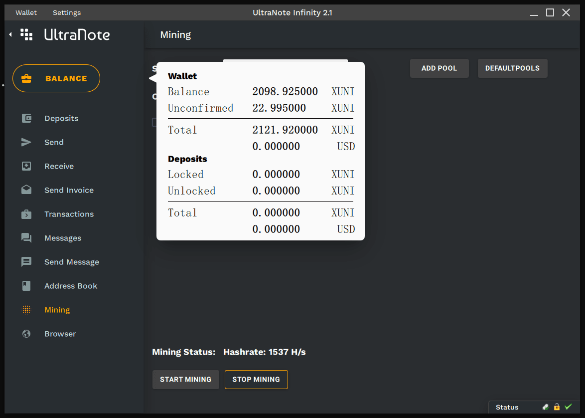Click the yellow unlocked padlock status icon
This screenshot has height=418, width=585.
[557, 407]
